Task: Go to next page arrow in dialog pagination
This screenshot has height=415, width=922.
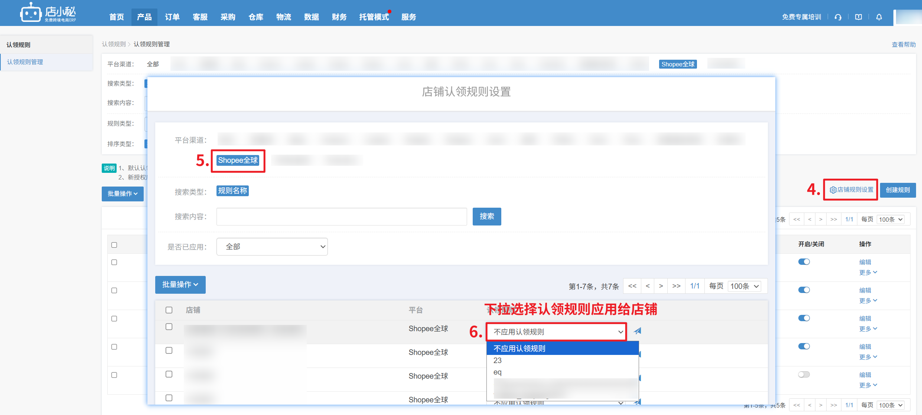Action: tap(661, 286)
